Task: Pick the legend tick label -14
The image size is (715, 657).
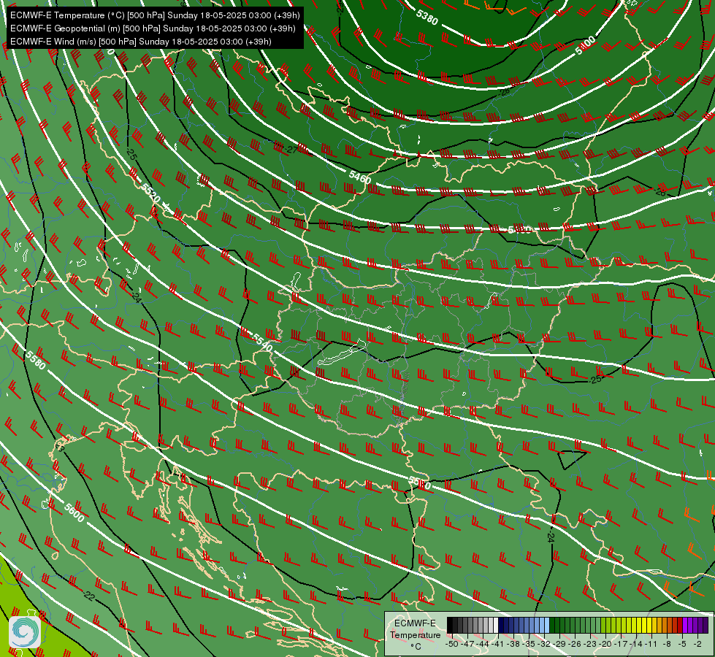Action: pyautogui.click(x=637, y=644)
